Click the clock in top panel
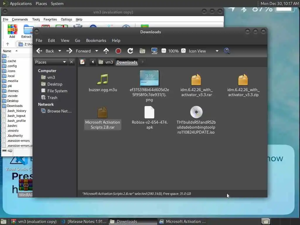Viewport: 300px width, 225px height. 279,4
